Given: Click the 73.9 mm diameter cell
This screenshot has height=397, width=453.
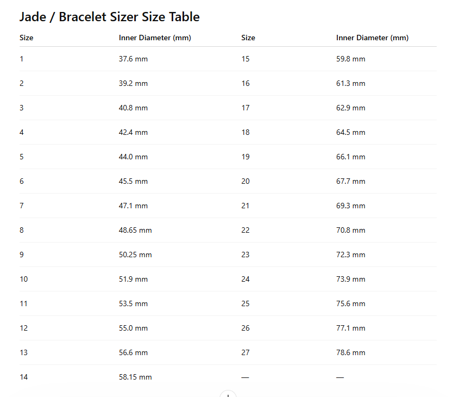Looking at the screenshot, I should pyautogui.click(x=350, y=279).
